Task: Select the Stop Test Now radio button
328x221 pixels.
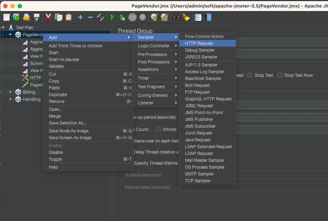Action: (280, 75)
